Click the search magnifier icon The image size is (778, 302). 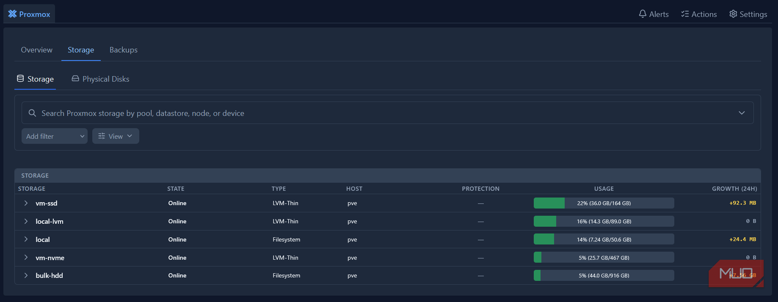pos(32,113)
